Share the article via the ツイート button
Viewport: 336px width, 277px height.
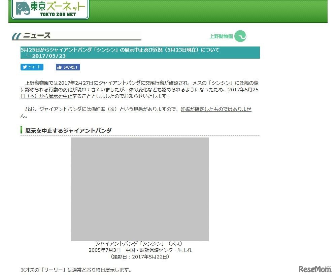(x=32, y=67)
